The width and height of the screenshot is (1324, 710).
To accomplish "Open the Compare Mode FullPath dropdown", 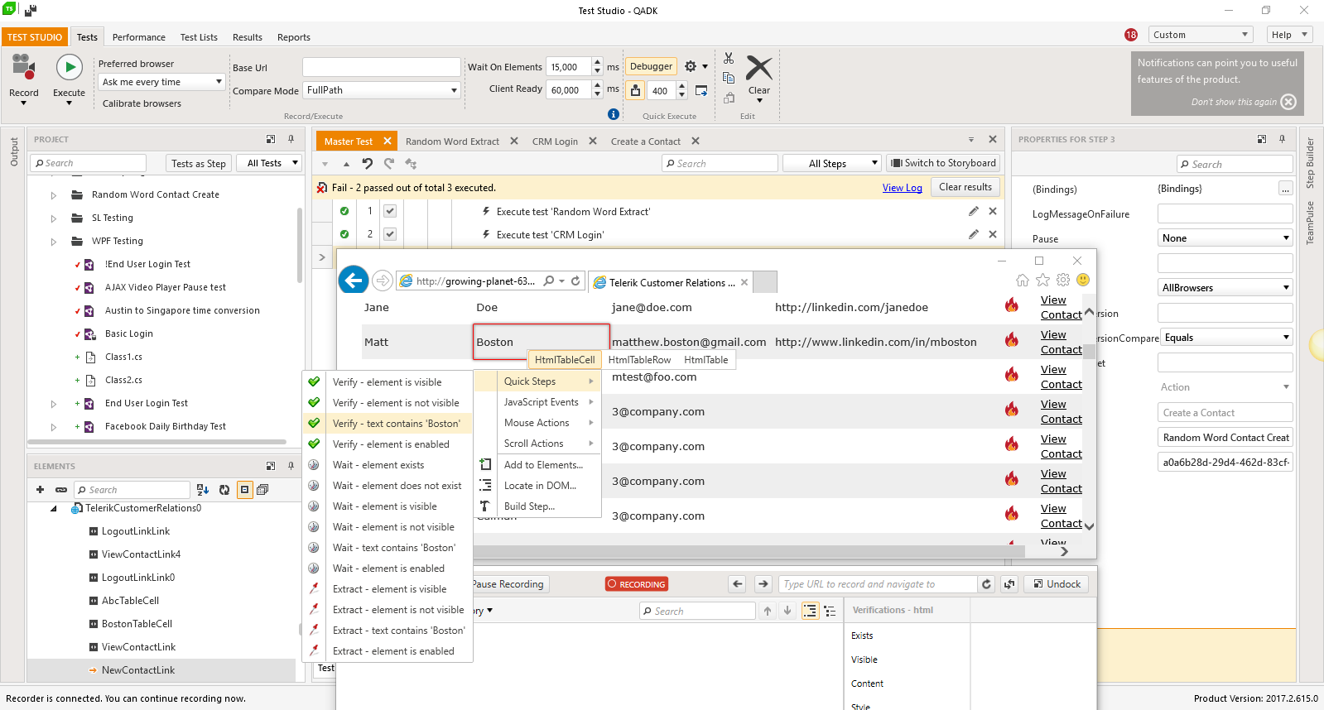I will (x=382, y=90).
